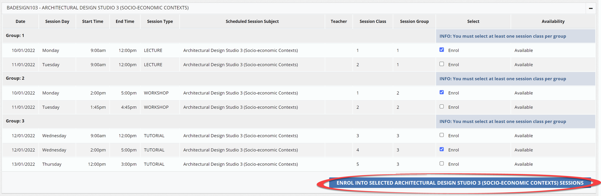Screen dimensions: 601x196
Task: Click Enrol Into Selected Sessions button
Action: (460, 183)
